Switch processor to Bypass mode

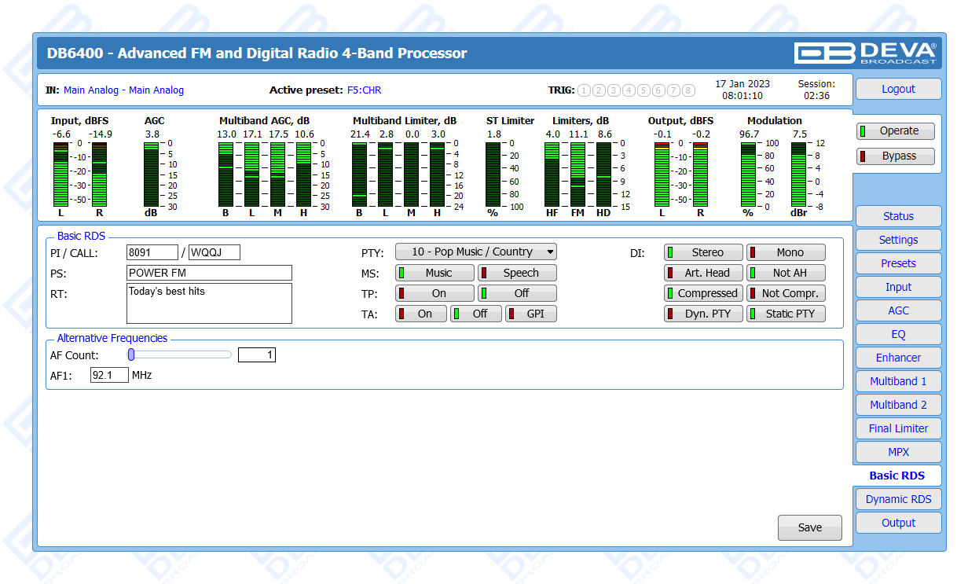[896, 156]
